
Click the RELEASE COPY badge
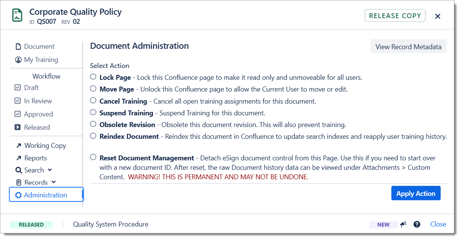tap(394, 16)
